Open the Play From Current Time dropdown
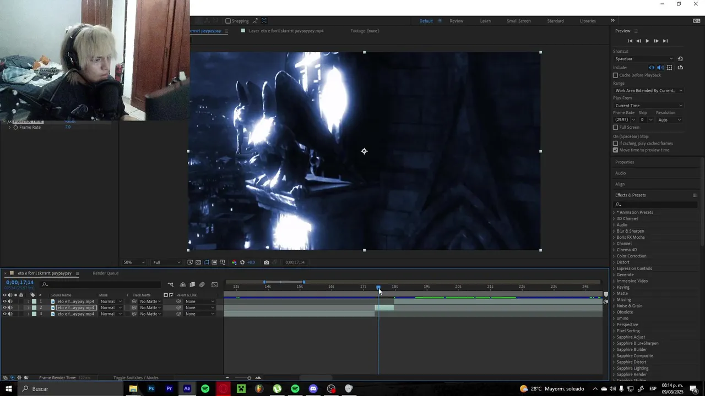Screen dimensions: 705x396 [x=648, y=106]
